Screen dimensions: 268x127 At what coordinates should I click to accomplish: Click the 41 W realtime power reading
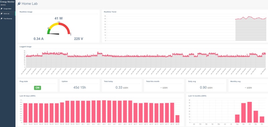58,18
